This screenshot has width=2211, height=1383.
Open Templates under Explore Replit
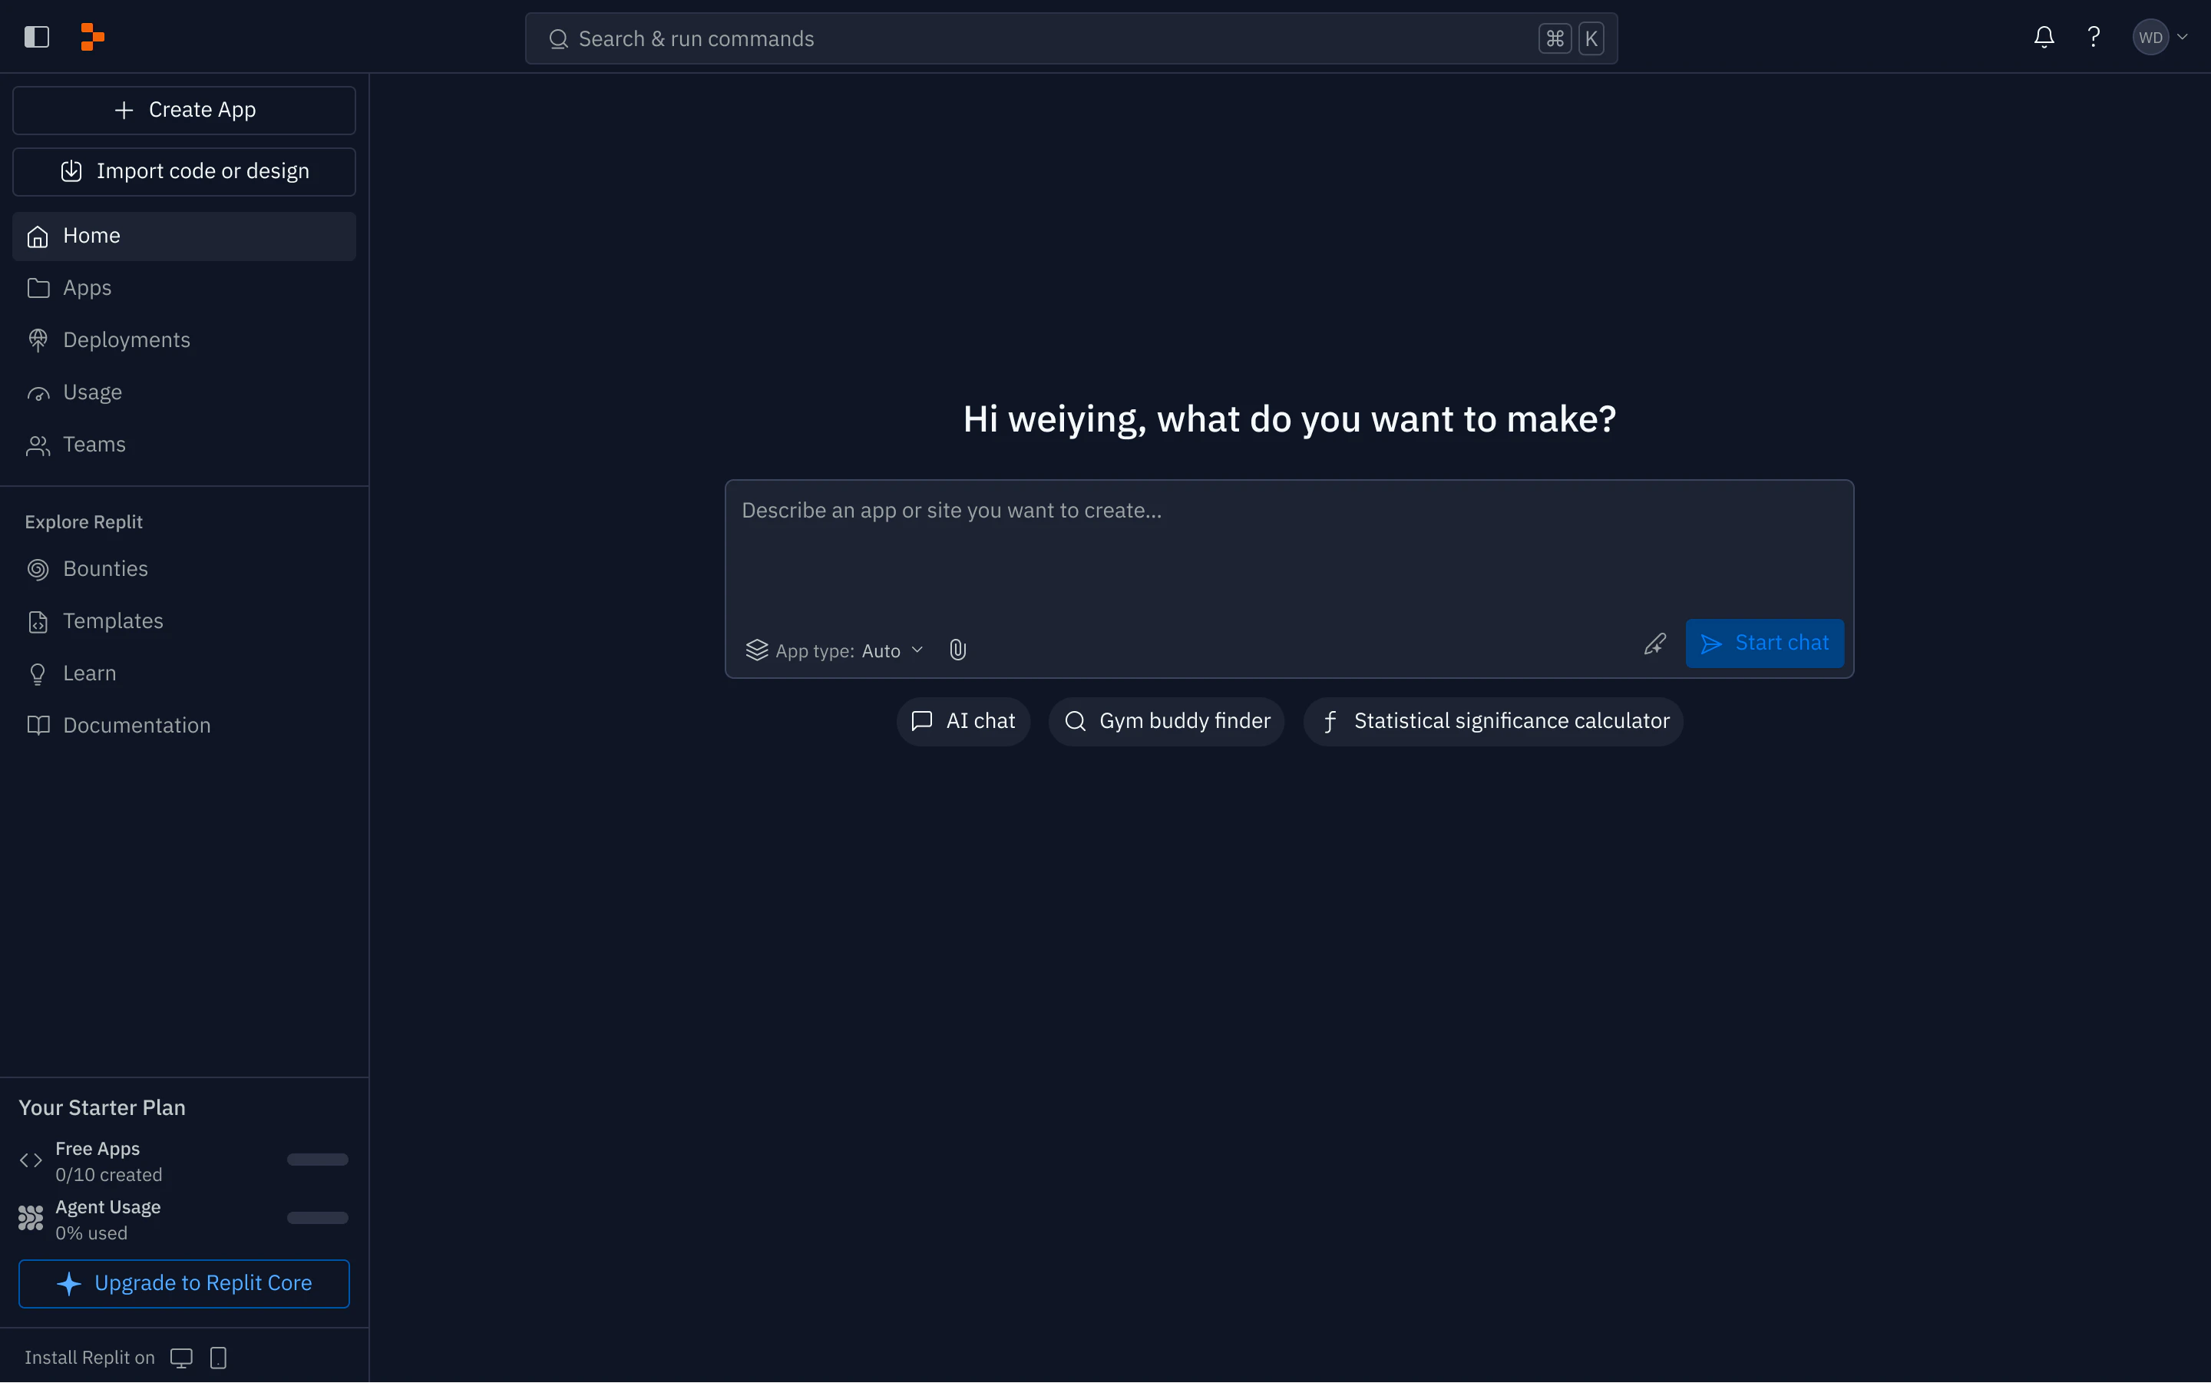pyautogui.click(x=183, y=621)
